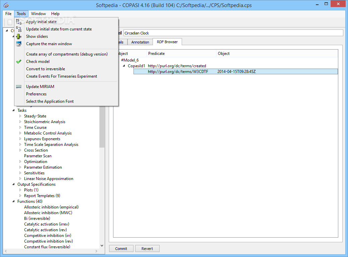Click the COPASI logo in the title bar

tap(6, 5)
